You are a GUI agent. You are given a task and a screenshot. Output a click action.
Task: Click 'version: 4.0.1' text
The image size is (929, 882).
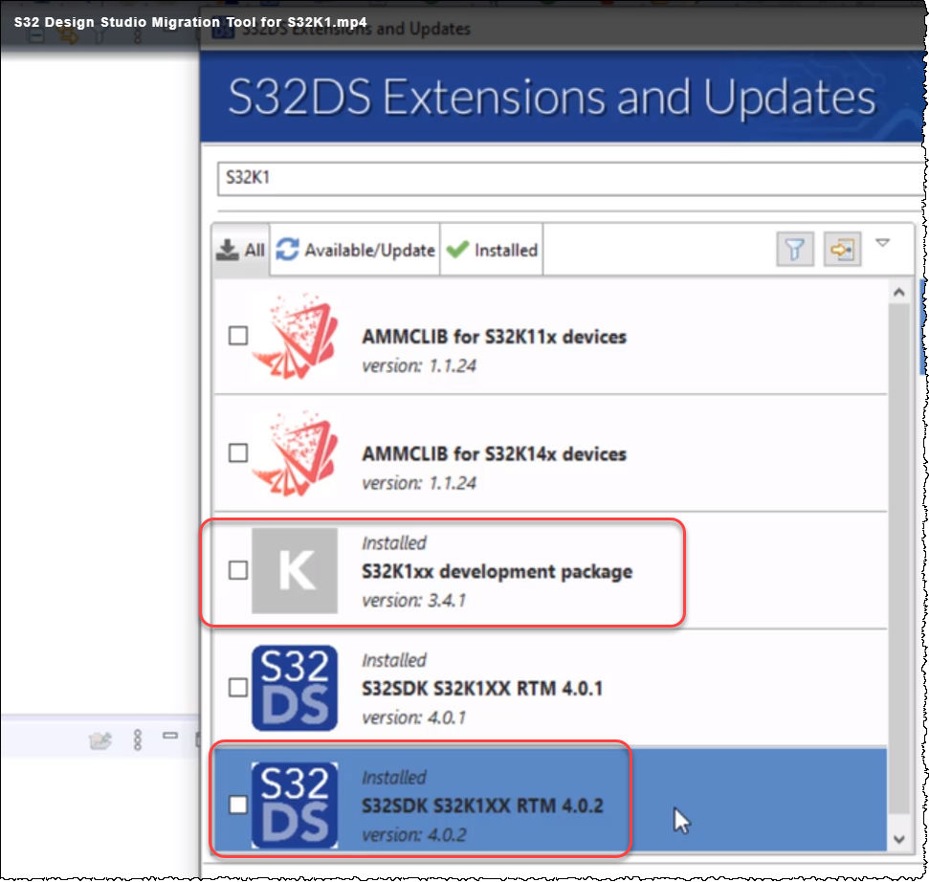pos(414,717)
